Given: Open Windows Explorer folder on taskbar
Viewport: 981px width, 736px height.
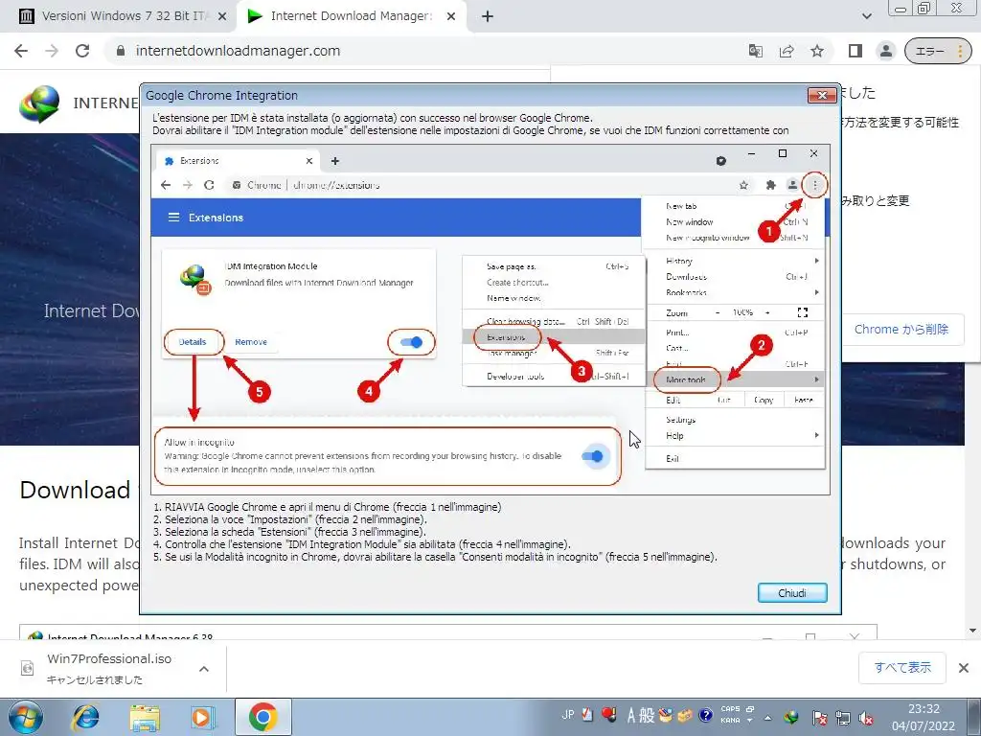Looking at the screenshot, I should coord(144,717).
